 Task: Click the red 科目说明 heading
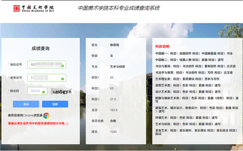click(162, 46)
